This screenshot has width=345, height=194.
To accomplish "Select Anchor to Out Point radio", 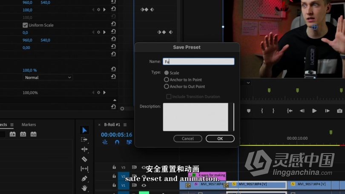I will pos(167,86).
